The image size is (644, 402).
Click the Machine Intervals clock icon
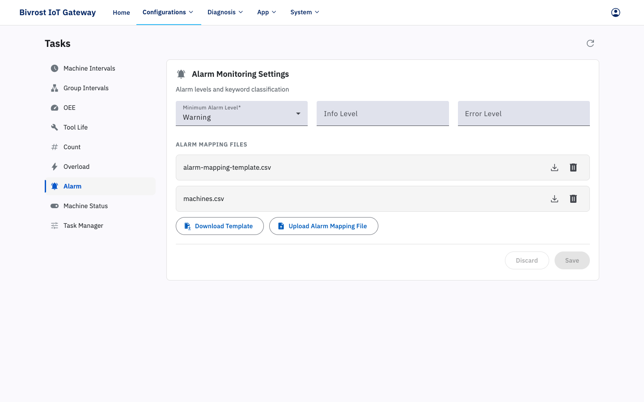pos(55,68)
